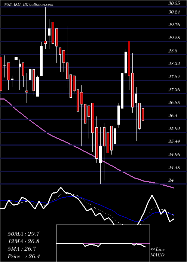The image size is (187, 262).
Task: Select the 25.92 price axis label
Action: coord(174,129)
